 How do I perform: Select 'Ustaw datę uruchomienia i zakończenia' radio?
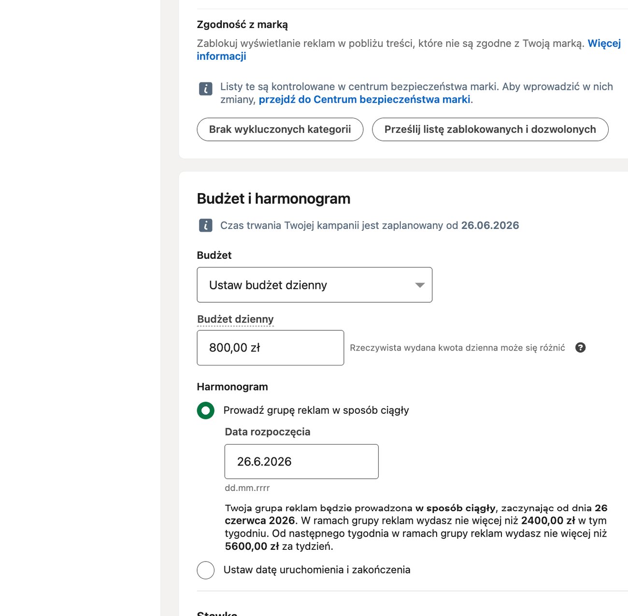click(x=206, y=570)
